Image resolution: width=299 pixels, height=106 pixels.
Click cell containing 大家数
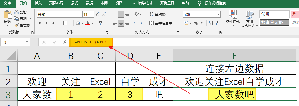coord(37,94)
